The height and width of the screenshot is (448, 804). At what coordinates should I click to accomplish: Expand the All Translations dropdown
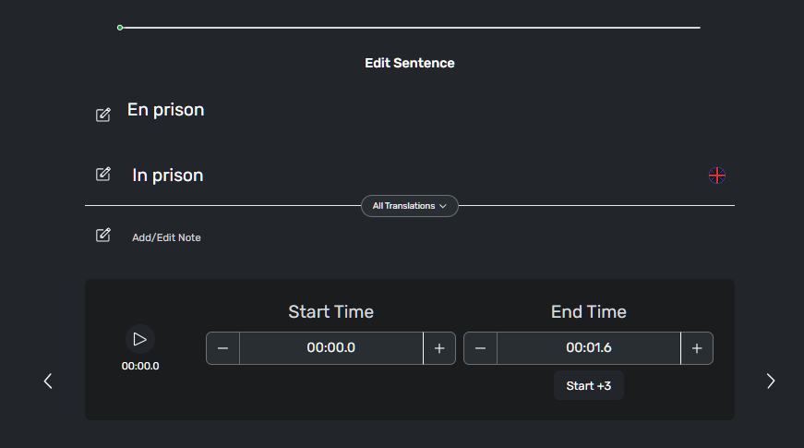pos(409,206)
